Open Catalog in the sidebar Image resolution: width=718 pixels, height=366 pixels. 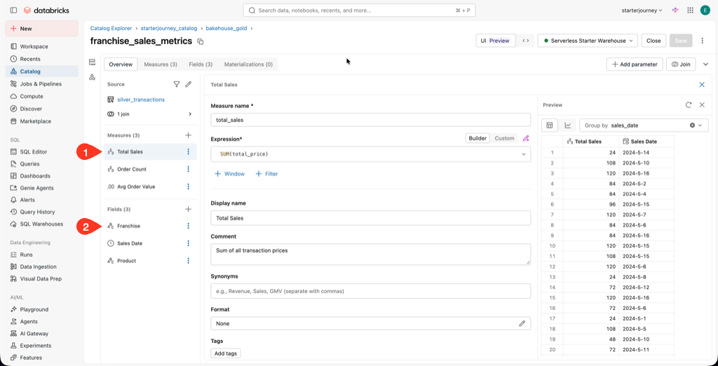pyautogui.click(x=41, y=72)
